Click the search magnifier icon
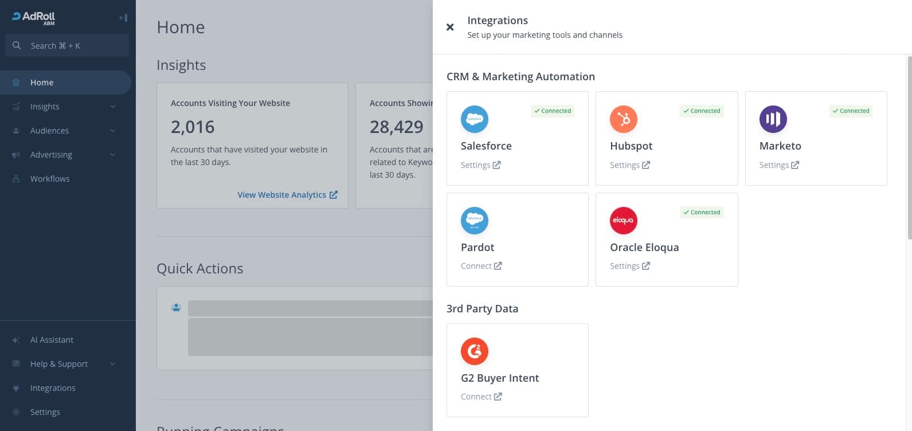The width and height of the screenshot is (912, 431). [17, 45]
